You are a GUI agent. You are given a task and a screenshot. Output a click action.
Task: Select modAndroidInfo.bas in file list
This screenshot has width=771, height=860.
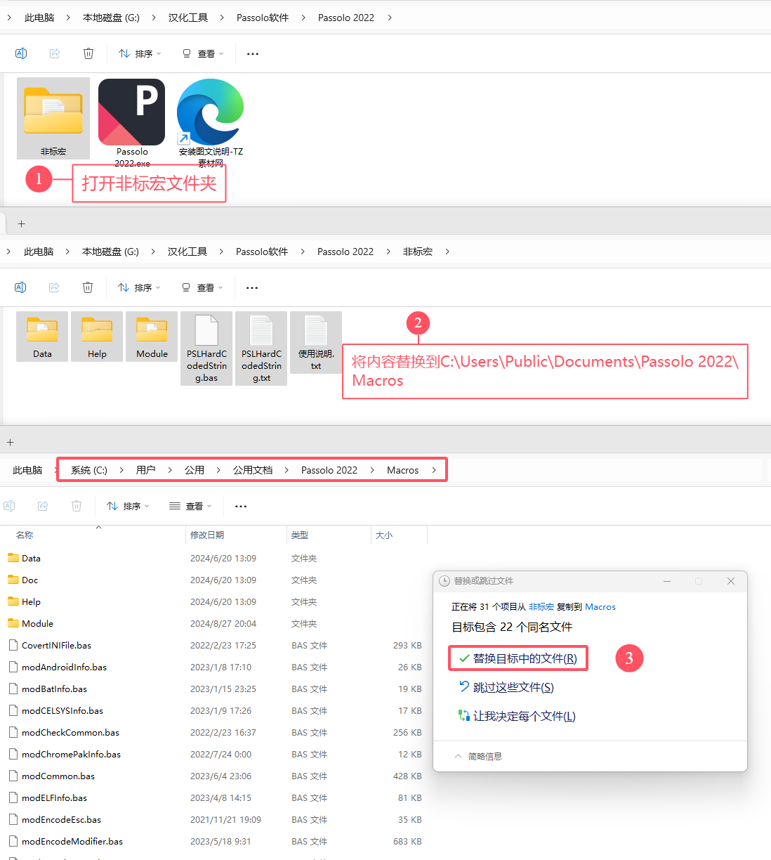214,667
